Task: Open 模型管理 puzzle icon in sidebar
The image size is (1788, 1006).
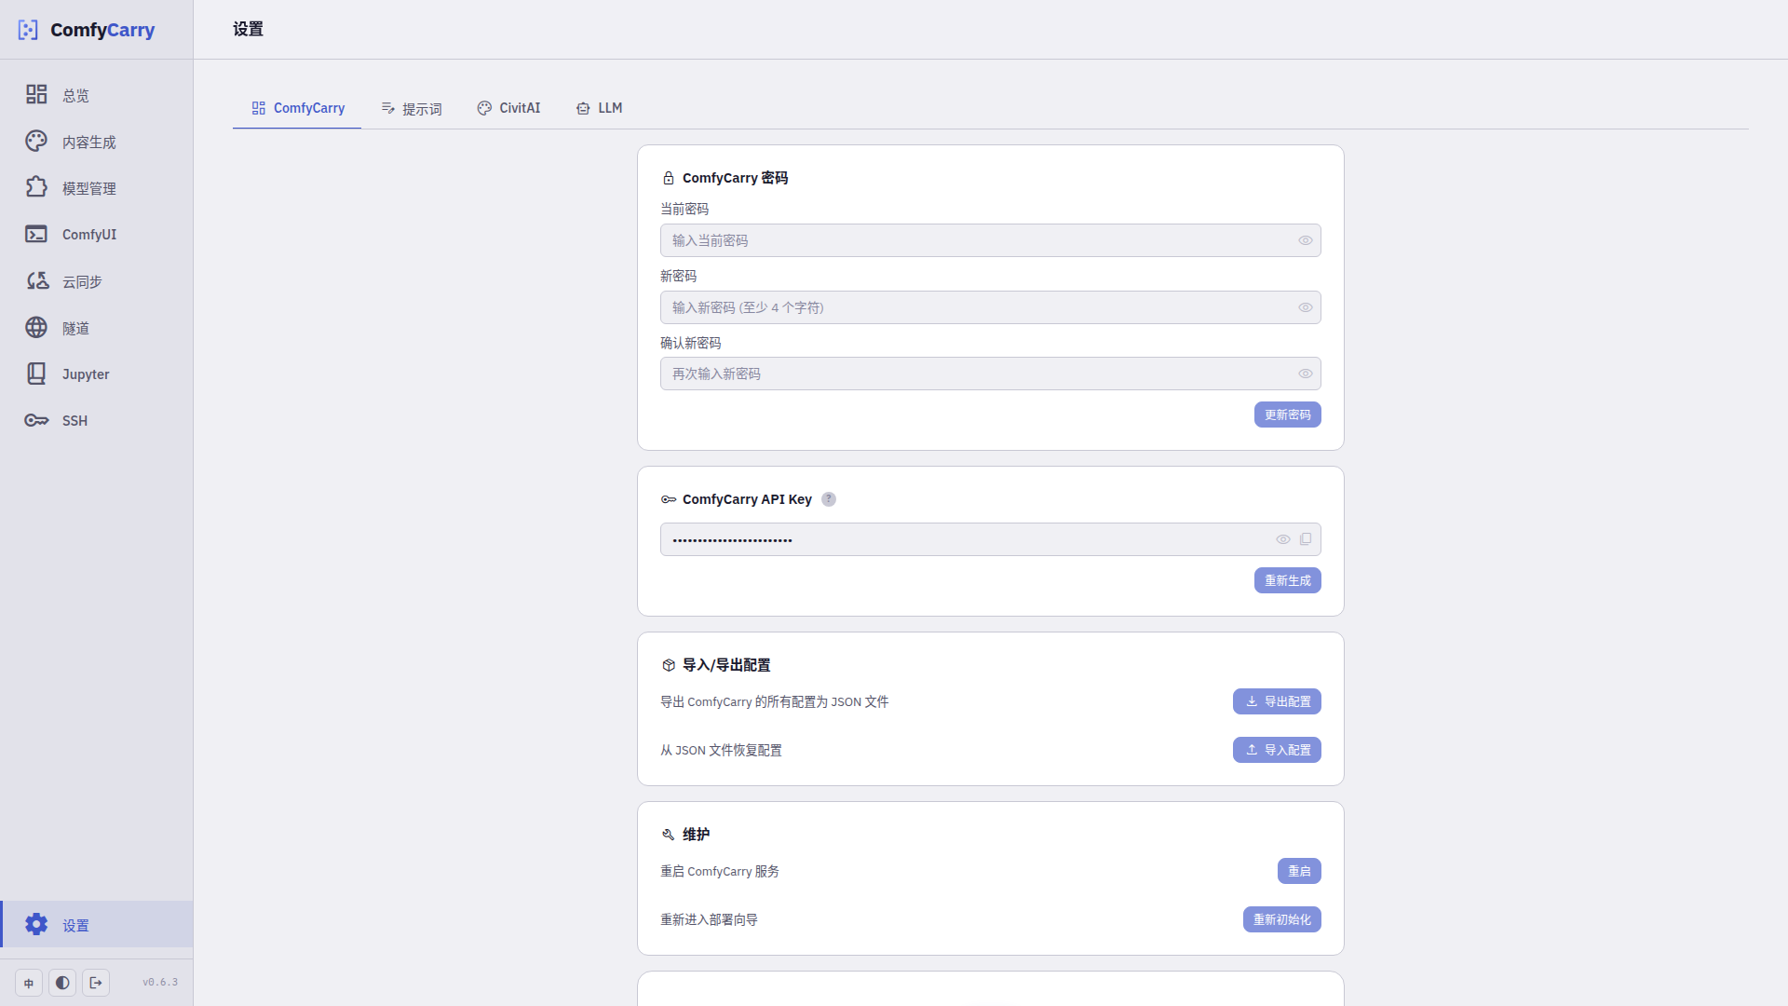Action: pyautogui.click(x=36, y=187)
